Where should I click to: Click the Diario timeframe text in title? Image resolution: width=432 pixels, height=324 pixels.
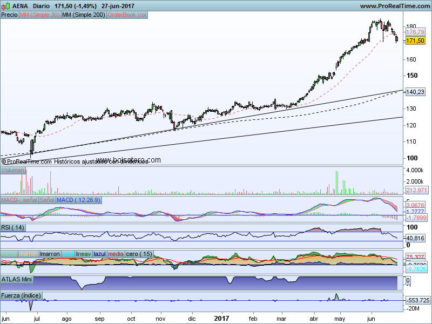tap(43, 6)
